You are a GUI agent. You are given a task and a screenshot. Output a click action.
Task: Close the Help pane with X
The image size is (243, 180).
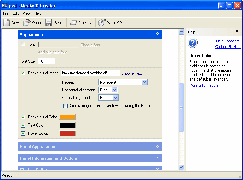[237, 31]
